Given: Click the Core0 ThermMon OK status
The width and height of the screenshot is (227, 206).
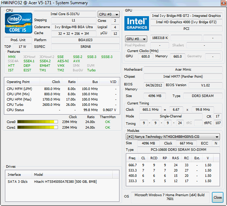Looking at the screenshot, I should coord(108,122).
